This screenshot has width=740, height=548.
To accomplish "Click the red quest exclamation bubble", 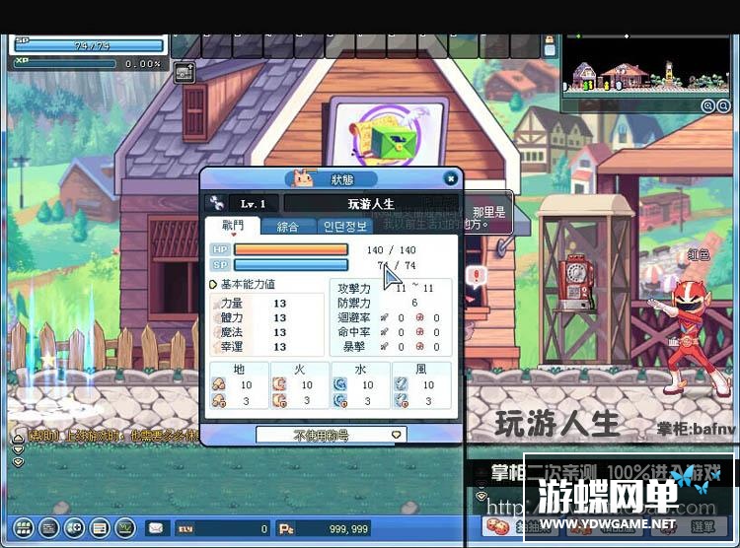I will coord(477,276).
